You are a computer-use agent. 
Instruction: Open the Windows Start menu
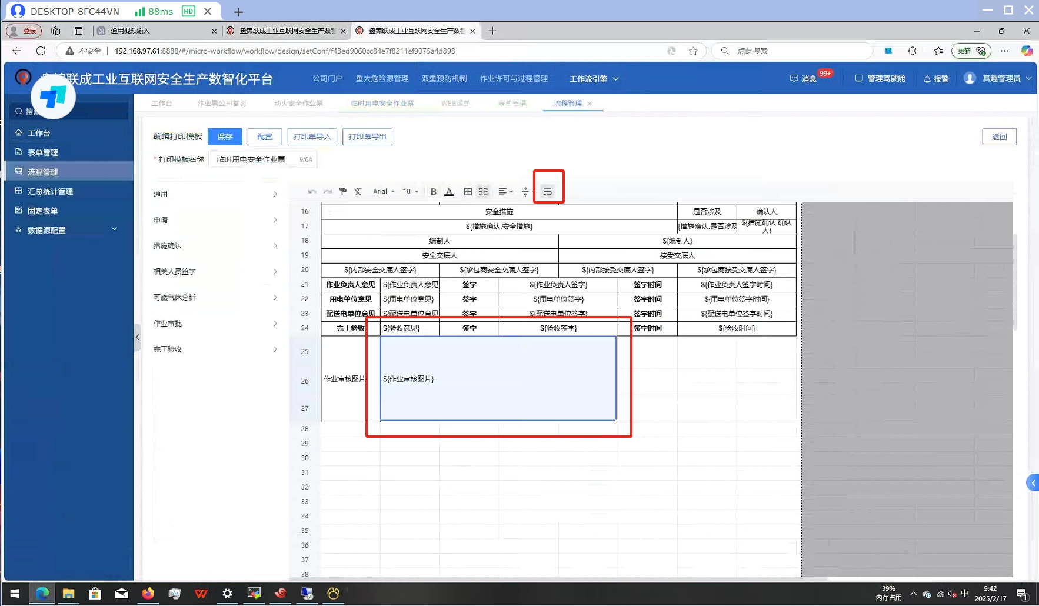pyautogui.click(x=15, y=593)
